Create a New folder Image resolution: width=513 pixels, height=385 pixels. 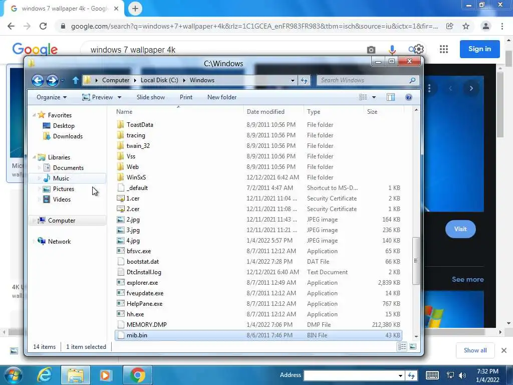point(222,97)
